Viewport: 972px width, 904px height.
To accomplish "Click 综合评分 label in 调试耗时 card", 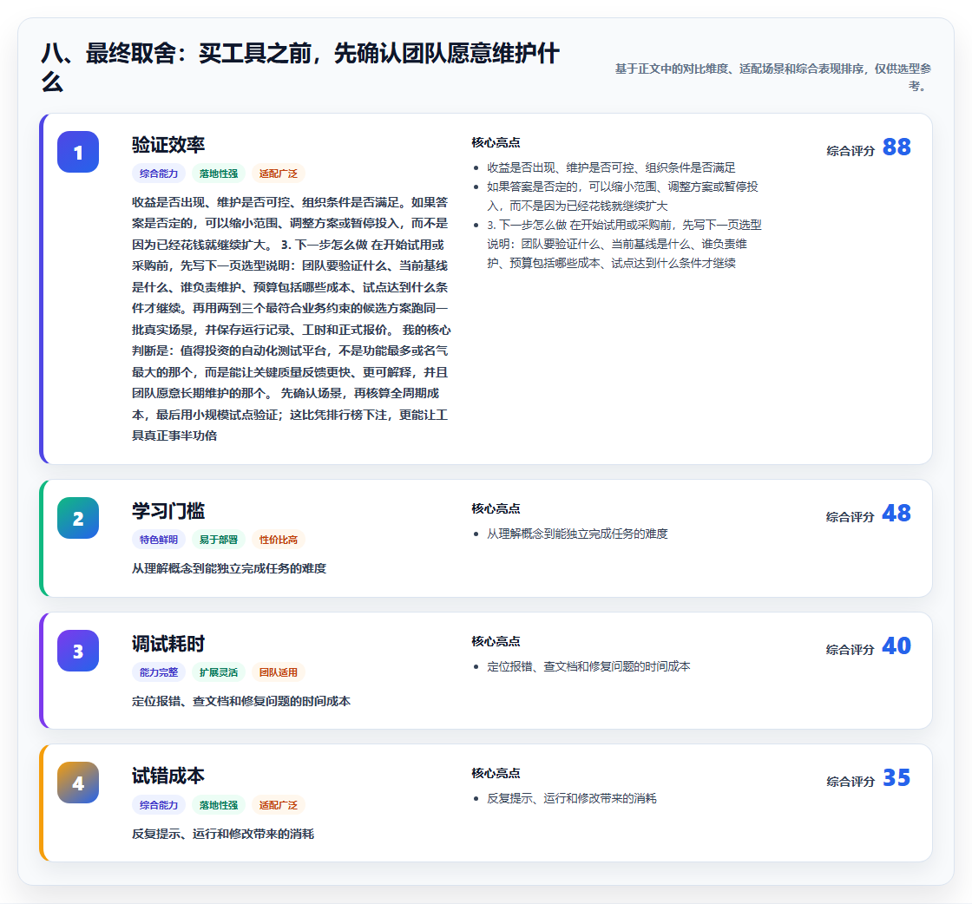I will (850, 649).
